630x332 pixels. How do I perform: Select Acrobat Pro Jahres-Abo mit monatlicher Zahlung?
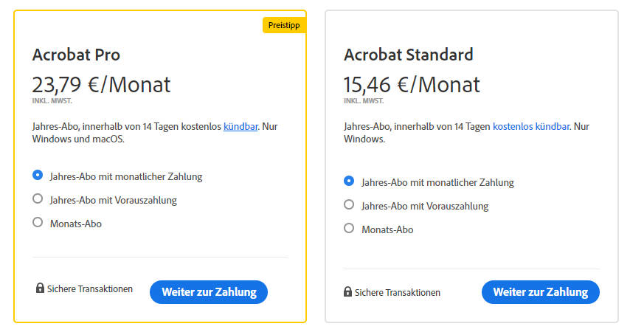[38, 176]
